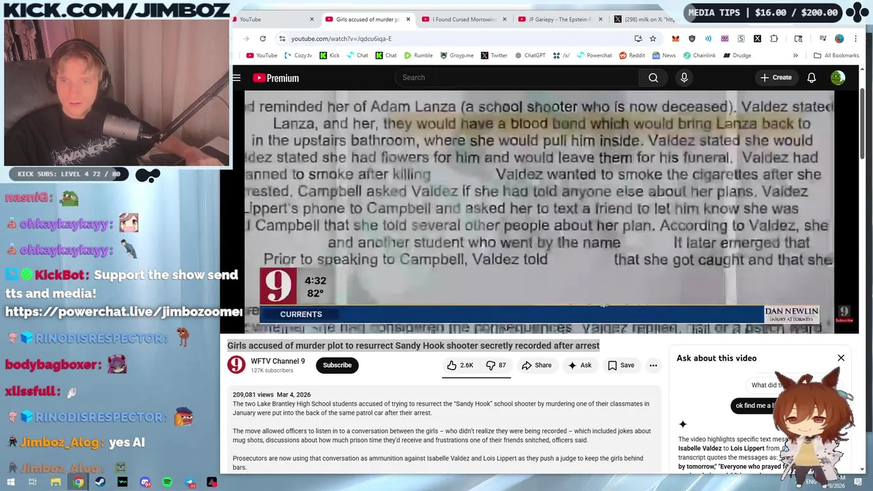Switch to the I Found Cursed Morrowind tab
Screen dimensions: 873x491
(x=464, y=19)
